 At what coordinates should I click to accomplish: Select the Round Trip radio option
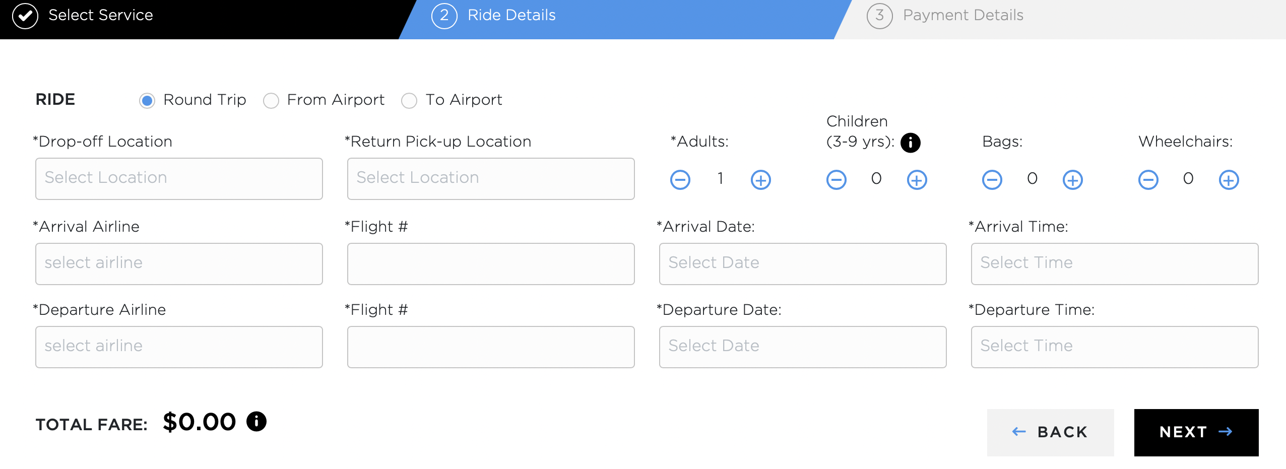[x=147, y=101]
